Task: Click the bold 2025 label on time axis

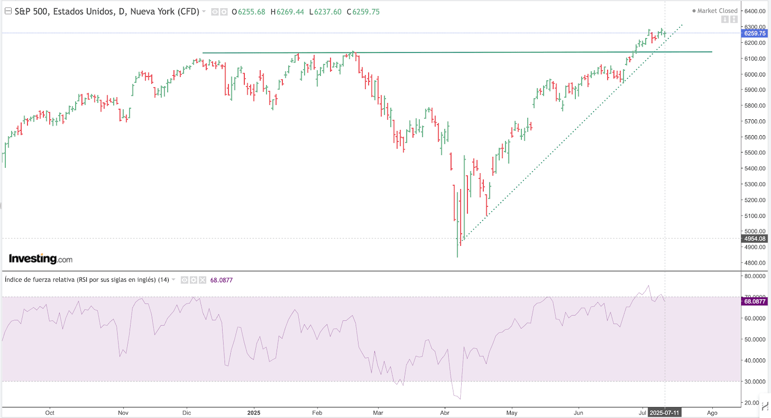Action: point(254,413)
